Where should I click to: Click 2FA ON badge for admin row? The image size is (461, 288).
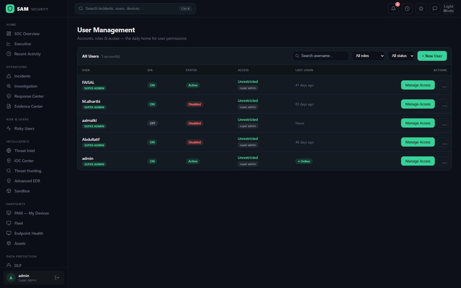152,161
